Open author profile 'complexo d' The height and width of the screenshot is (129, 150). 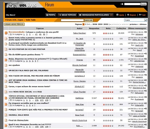79,76
